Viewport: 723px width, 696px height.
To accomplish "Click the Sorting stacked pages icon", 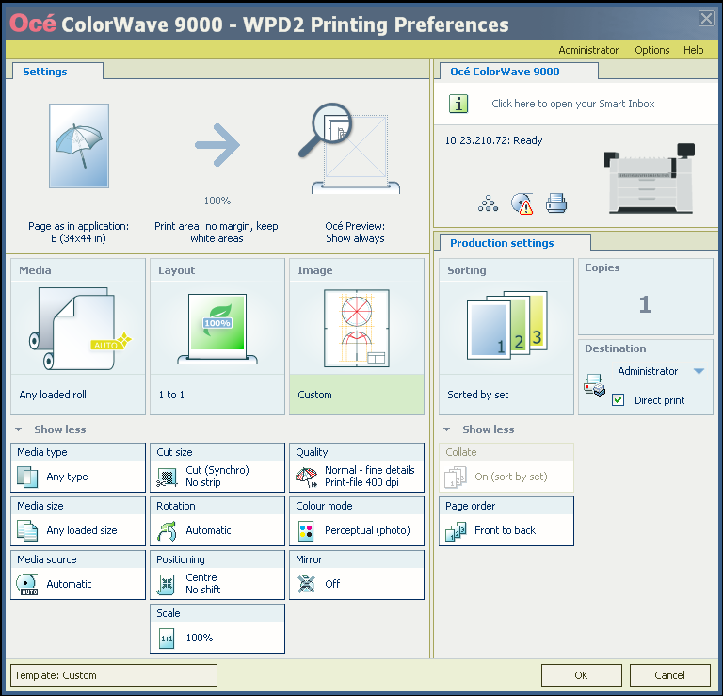I will (506, 325).
